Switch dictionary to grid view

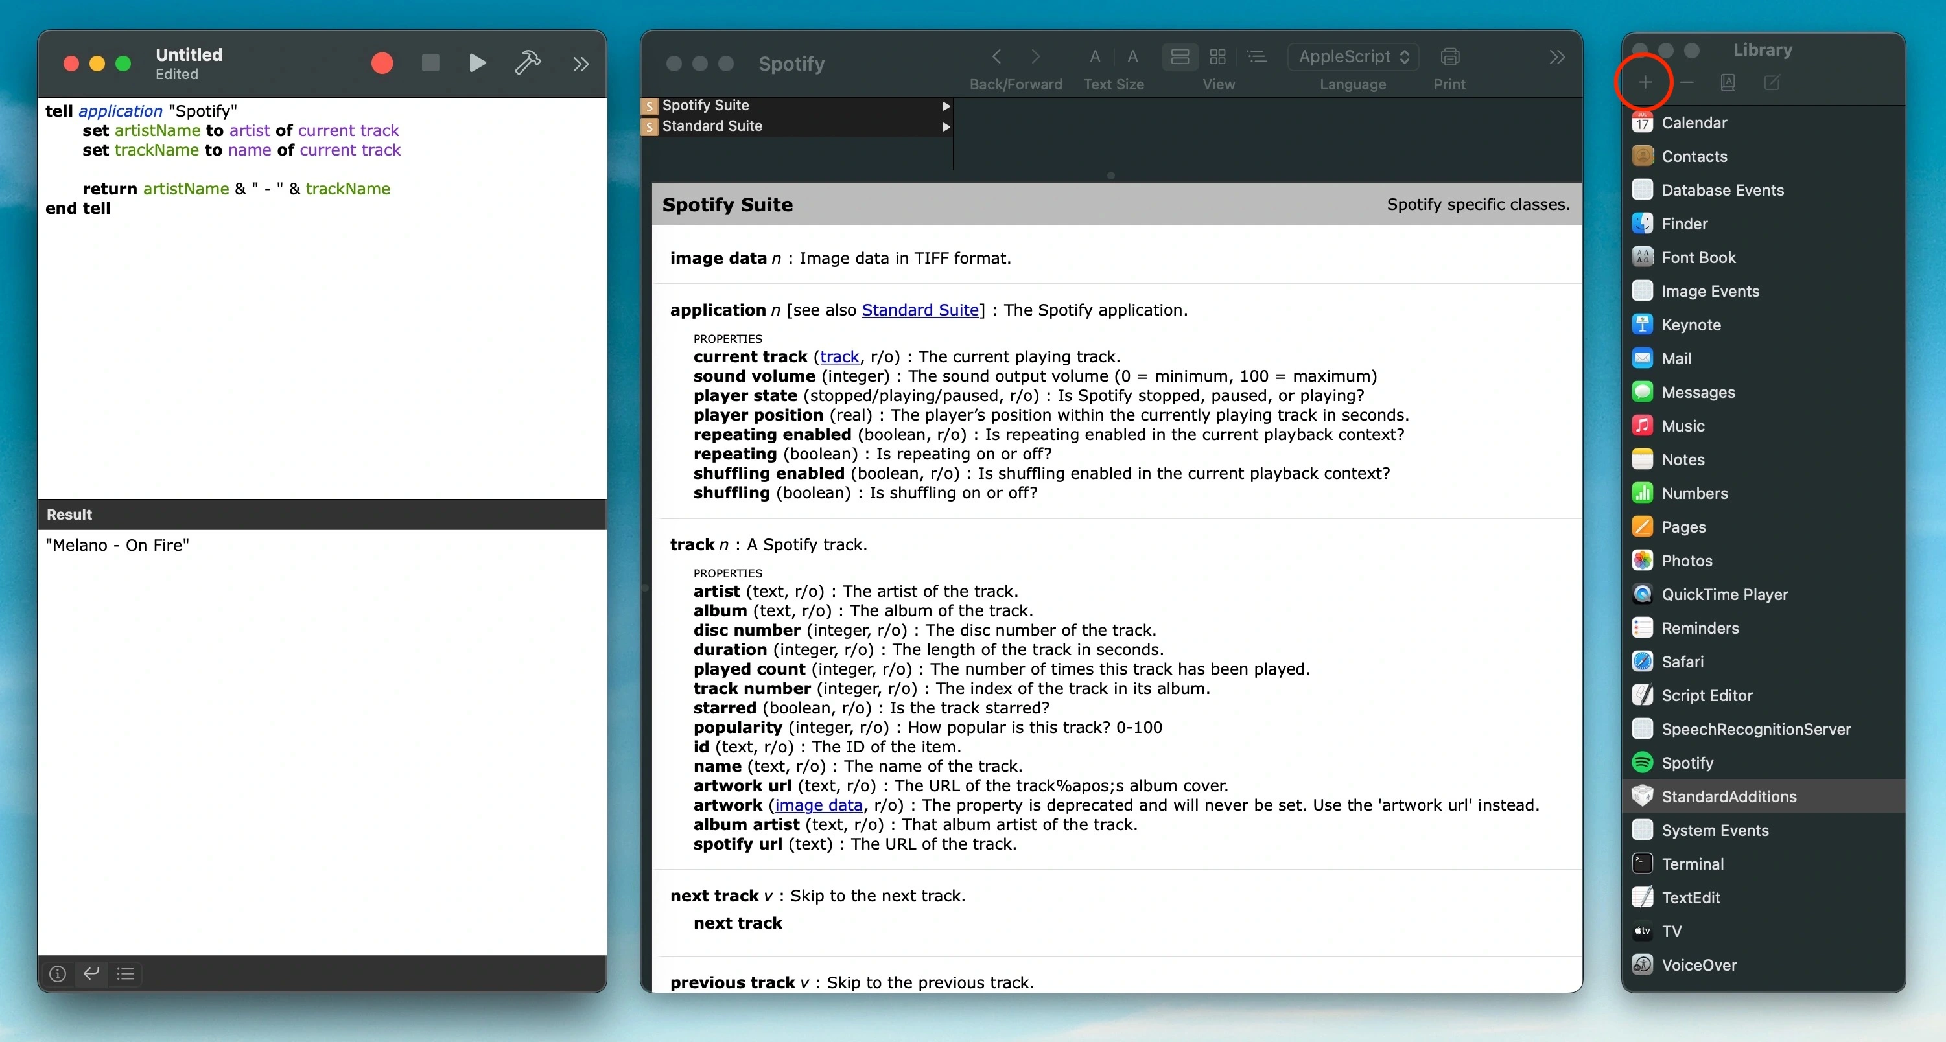[x=1218, y=56]
